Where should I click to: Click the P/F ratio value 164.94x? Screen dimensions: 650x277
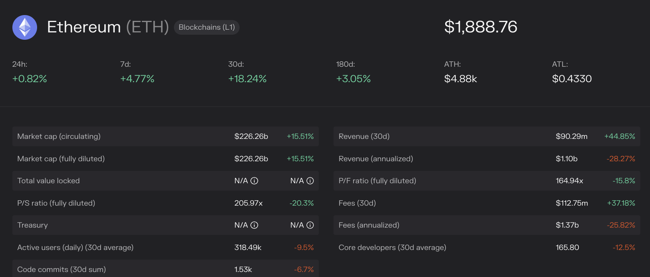pos(570,181)
